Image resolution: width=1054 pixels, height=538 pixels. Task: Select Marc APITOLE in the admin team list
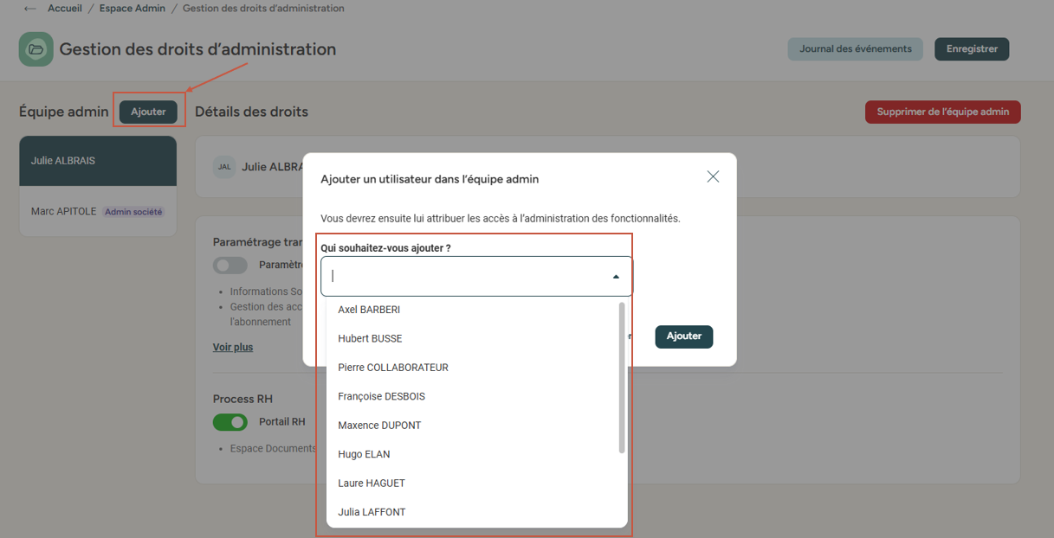click(x=64, y=211)
